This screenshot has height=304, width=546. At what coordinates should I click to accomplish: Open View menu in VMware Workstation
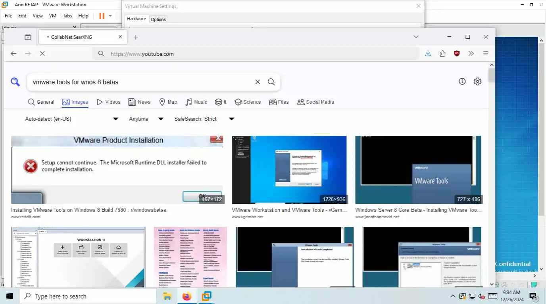tap(38, 16)
